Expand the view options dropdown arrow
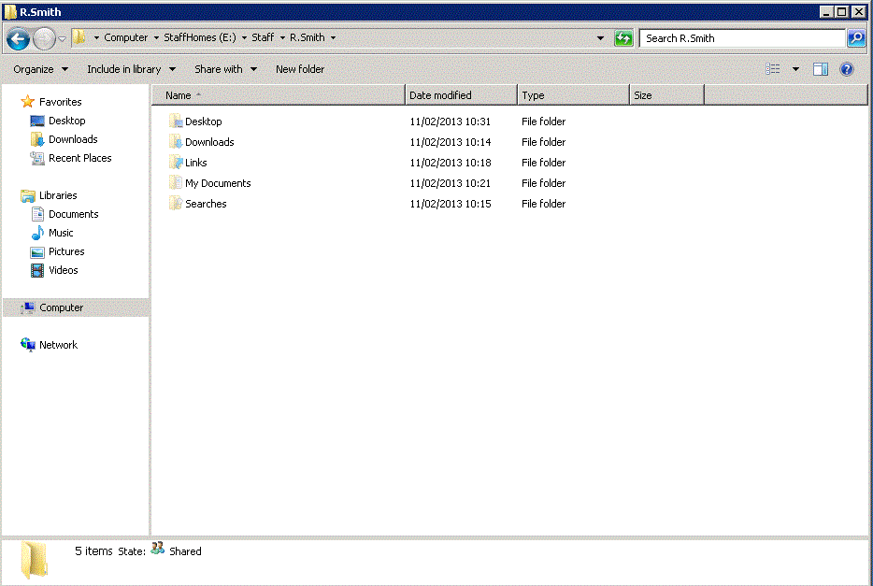This screenshot has height=586, width=873. (x=795, y=69)
